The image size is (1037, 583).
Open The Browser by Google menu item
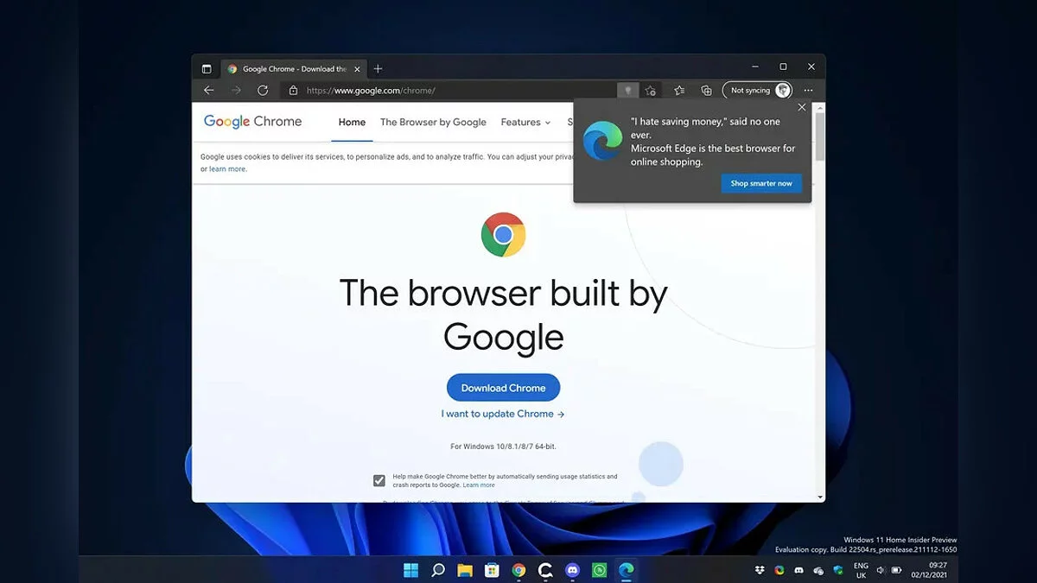[433, 122]
